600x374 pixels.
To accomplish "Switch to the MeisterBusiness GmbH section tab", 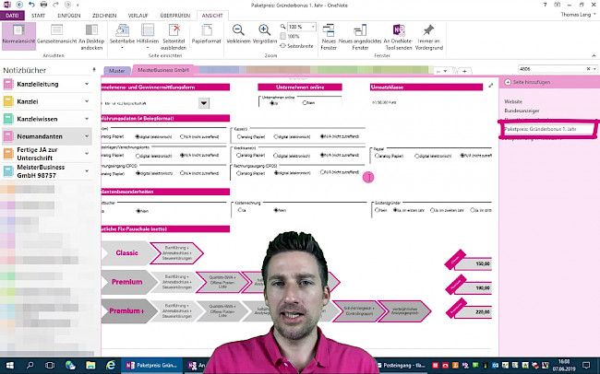I will tap(162, 70).
